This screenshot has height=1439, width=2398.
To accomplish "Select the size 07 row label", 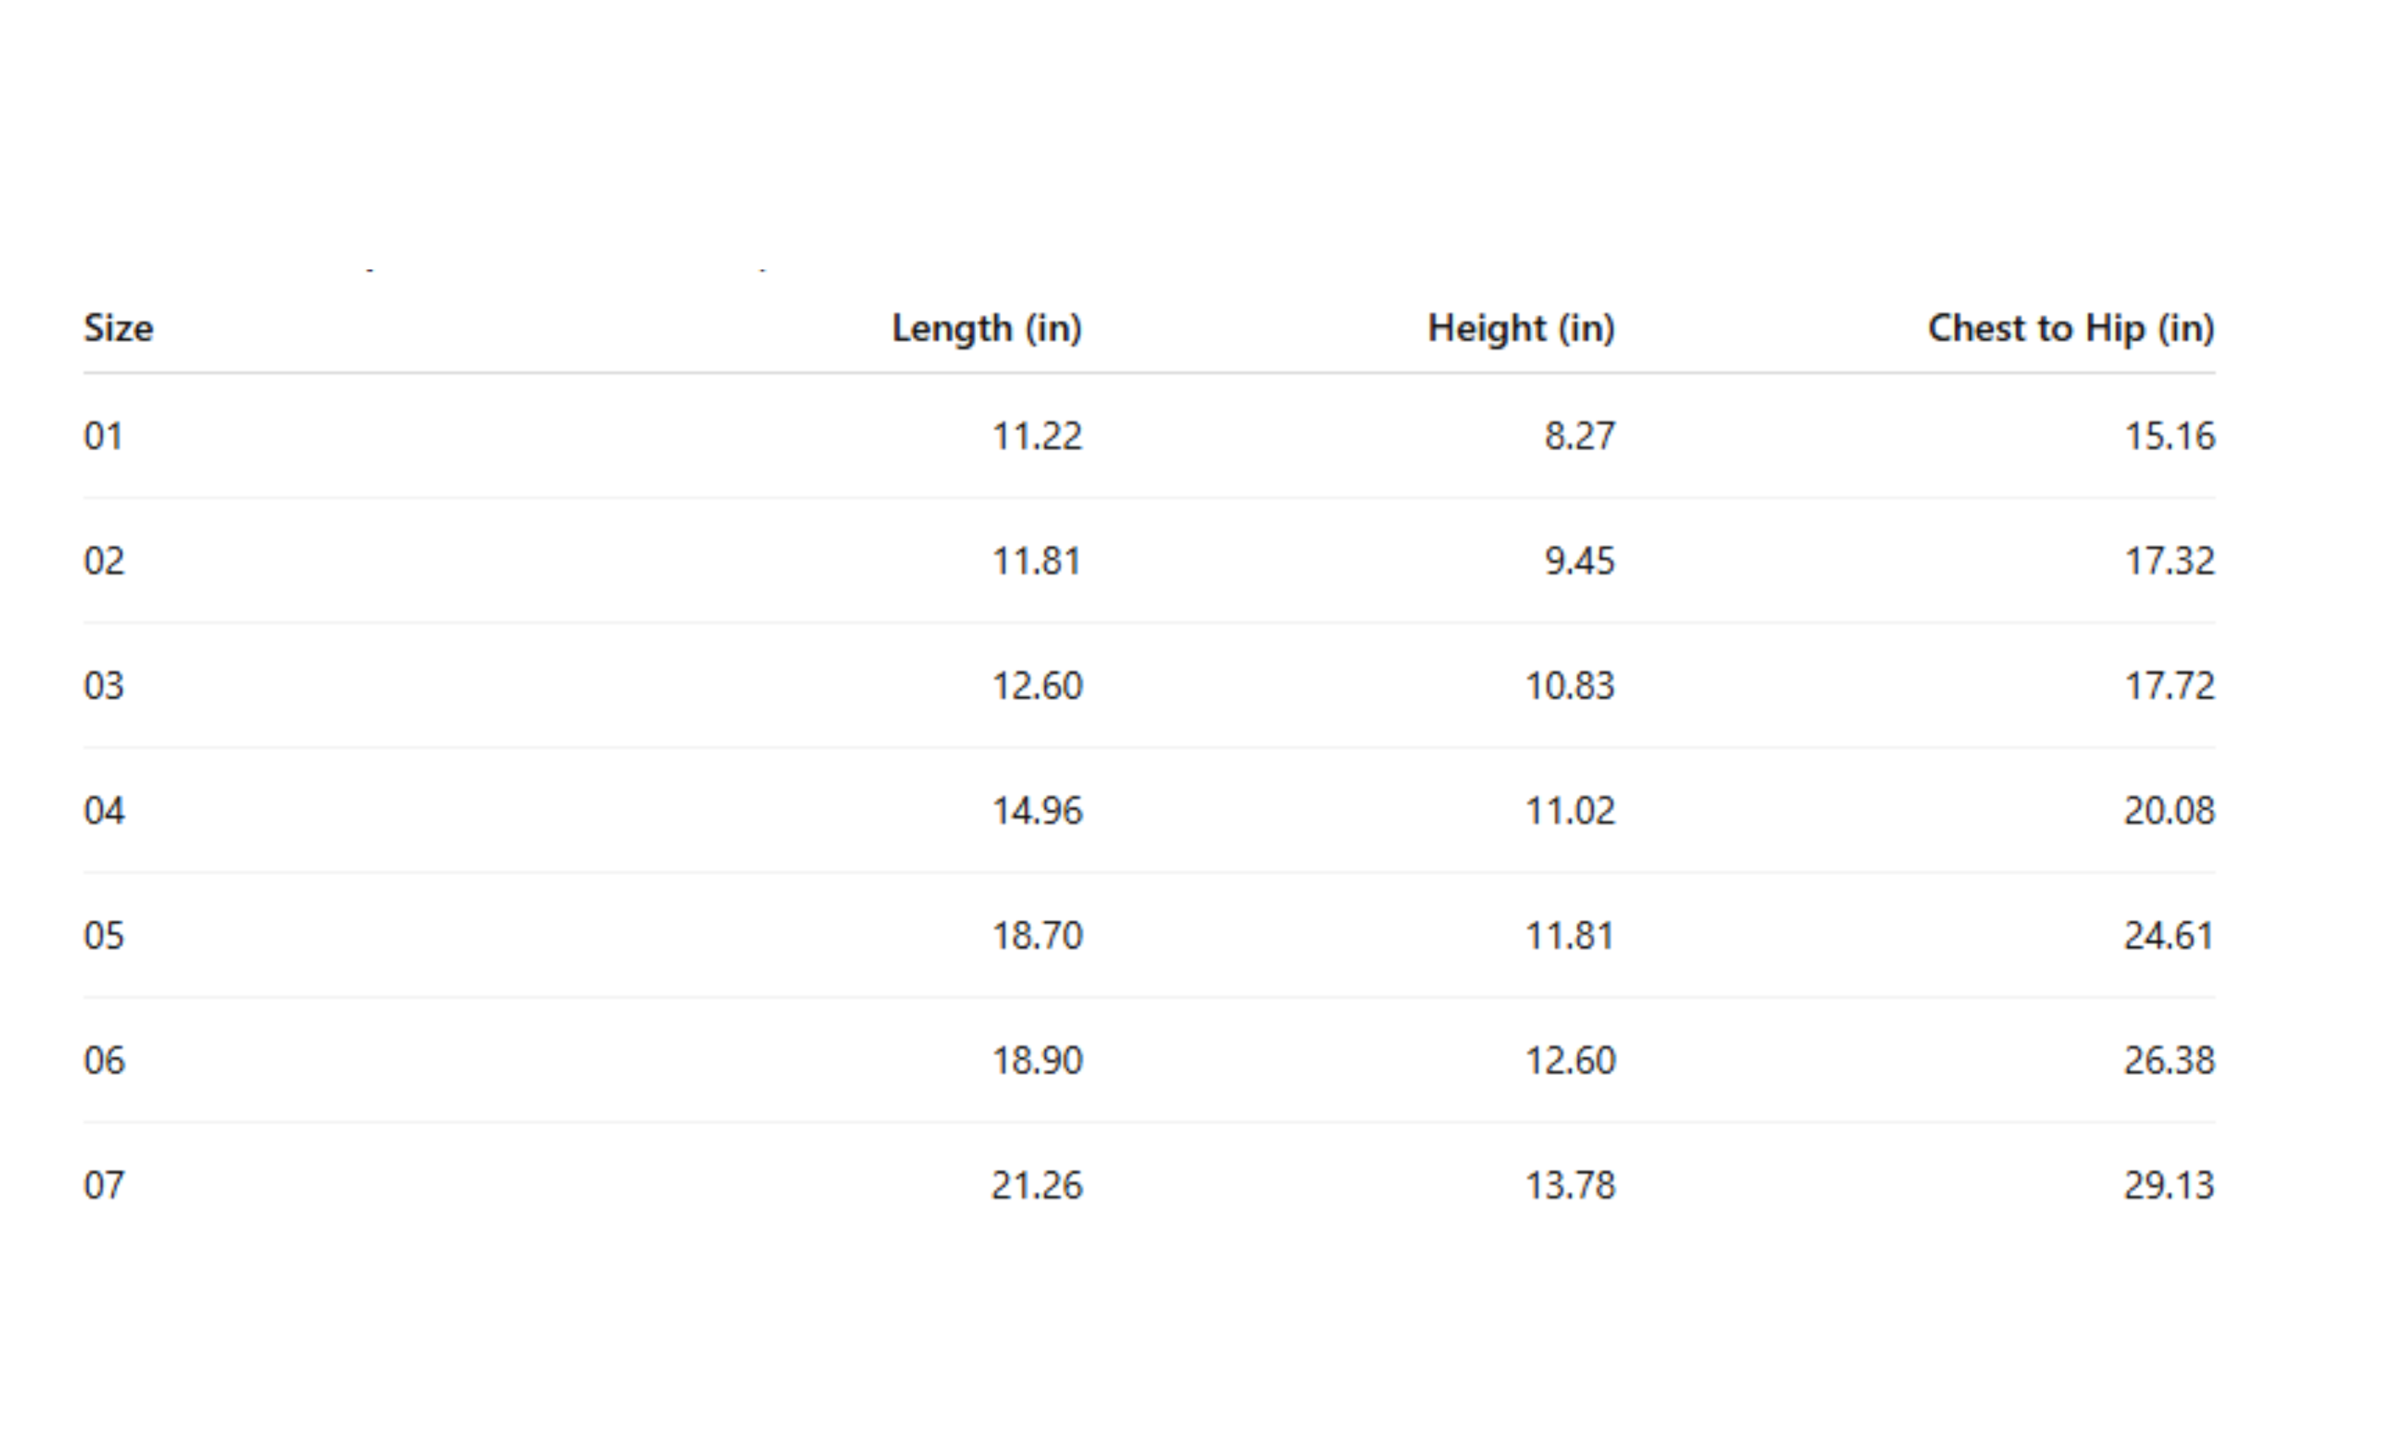I will coord(105,1186).
